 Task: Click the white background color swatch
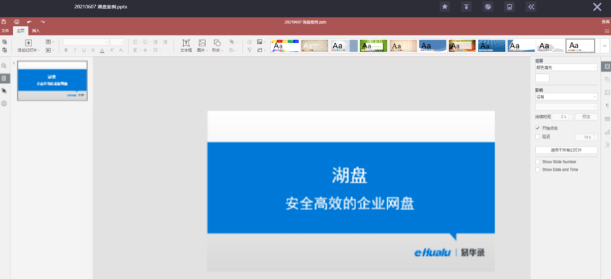tap(542, 78)
